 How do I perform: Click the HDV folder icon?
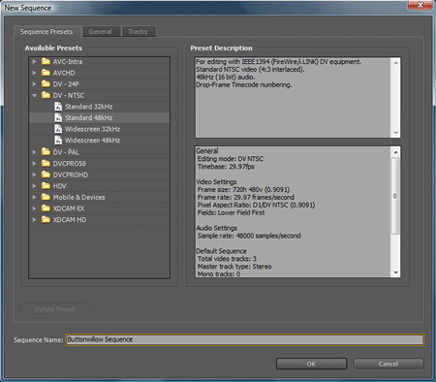click(x=46, y=186)
